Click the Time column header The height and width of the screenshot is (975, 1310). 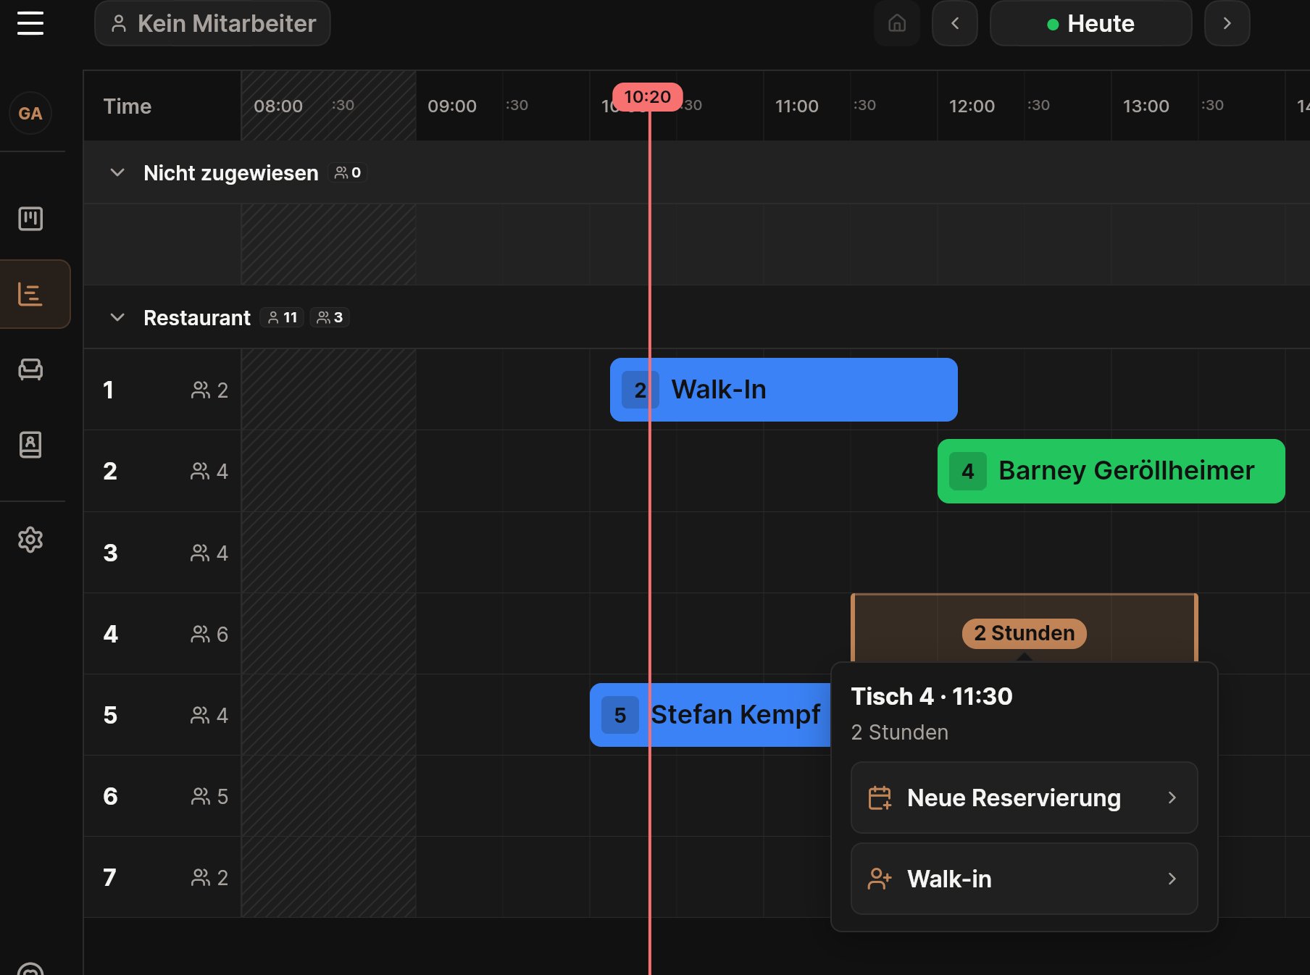tap(128, 106)
